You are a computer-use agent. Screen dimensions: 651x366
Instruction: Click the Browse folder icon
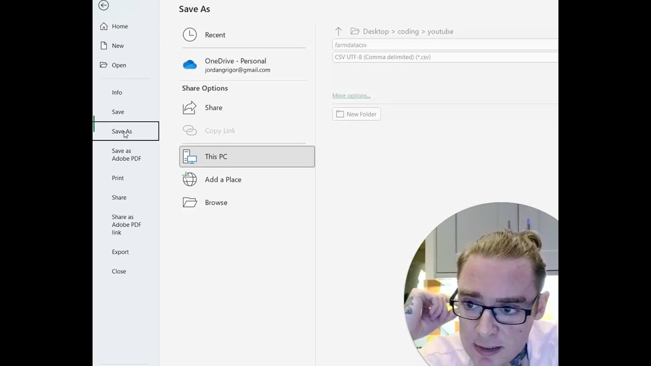tap(190, 202)
